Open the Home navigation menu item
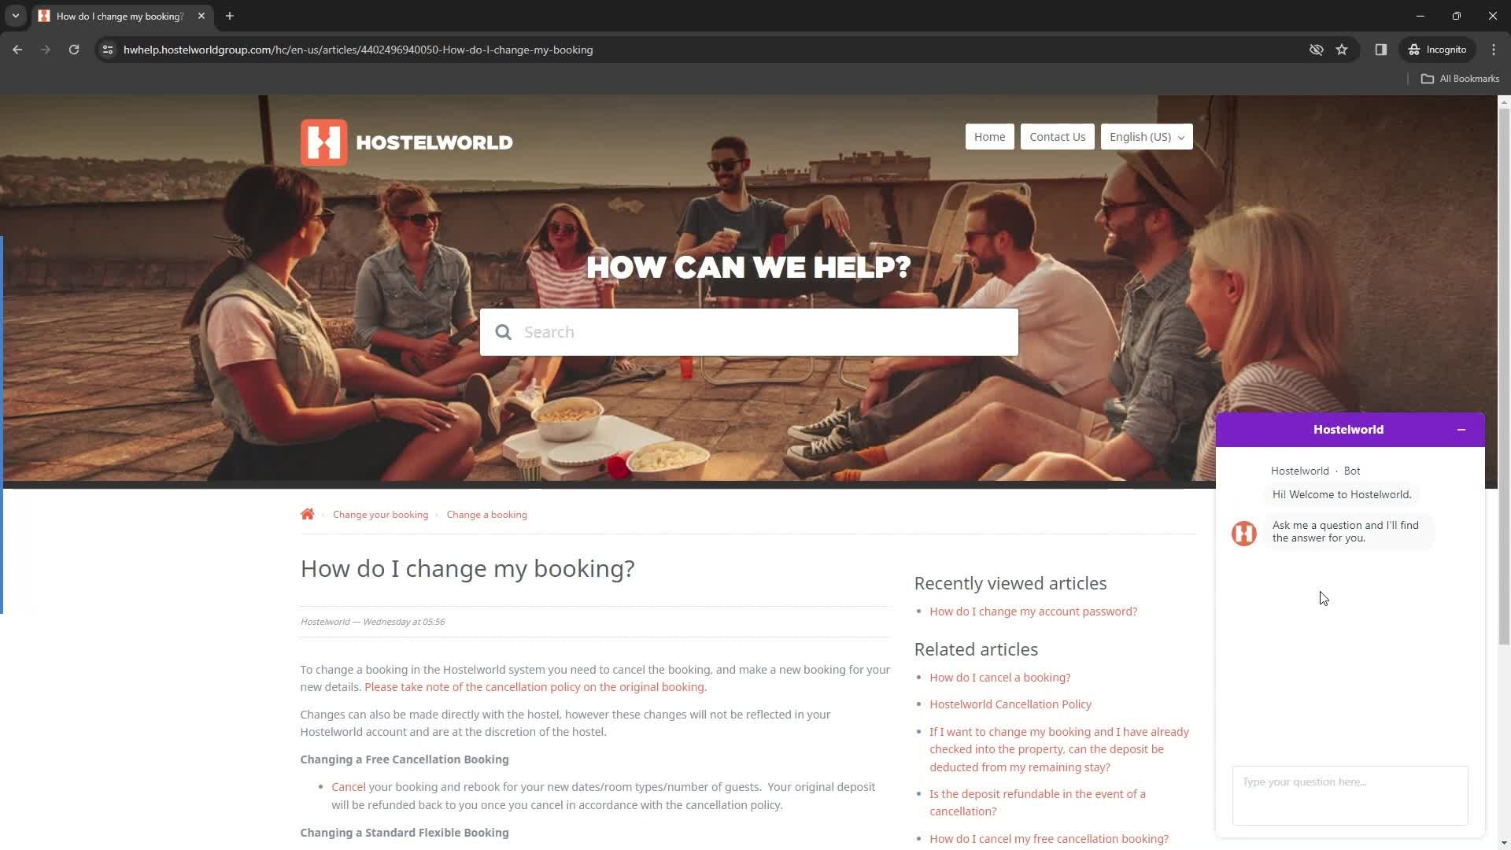The height and width of the screenshot is (850, 1511). [989, 136]
